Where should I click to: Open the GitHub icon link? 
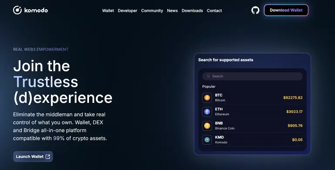[x=255, y=10]
